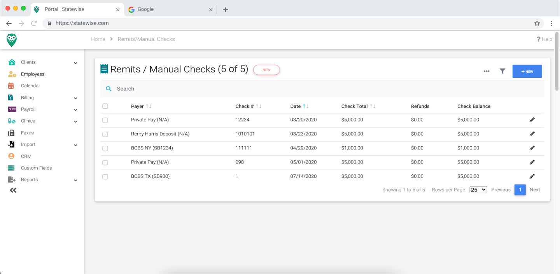Open a new browser tab

(x=226, y=10)
